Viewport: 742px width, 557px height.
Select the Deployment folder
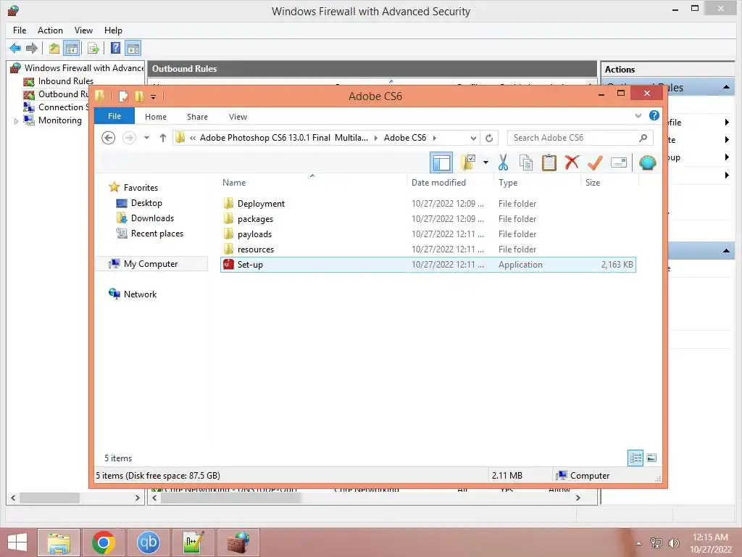tap(428, 204)
